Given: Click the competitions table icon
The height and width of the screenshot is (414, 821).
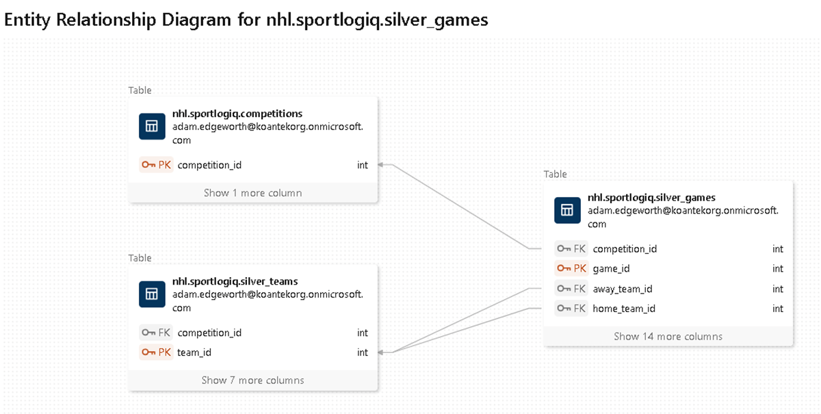Looking at the screenshot, I should click(152, 127).
